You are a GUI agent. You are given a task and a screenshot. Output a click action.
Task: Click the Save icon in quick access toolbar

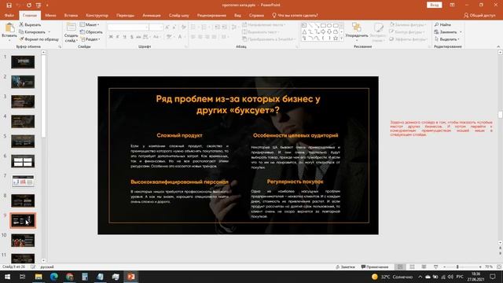9,6
